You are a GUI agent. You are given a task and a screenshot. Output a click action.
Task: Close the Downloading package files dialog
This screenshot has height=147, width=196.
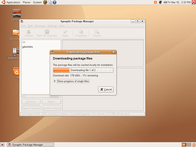pos(113,52)
